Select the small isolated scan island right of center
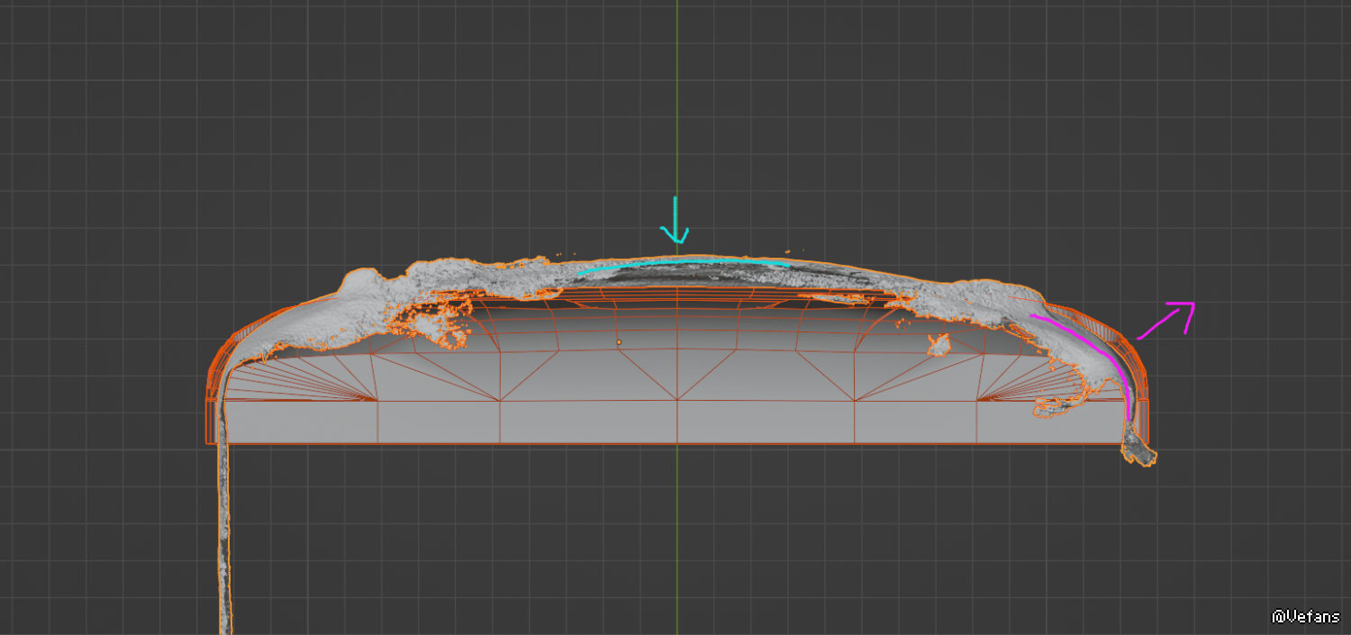This screenshot has width=1351, height=635. tap(939, 344)
